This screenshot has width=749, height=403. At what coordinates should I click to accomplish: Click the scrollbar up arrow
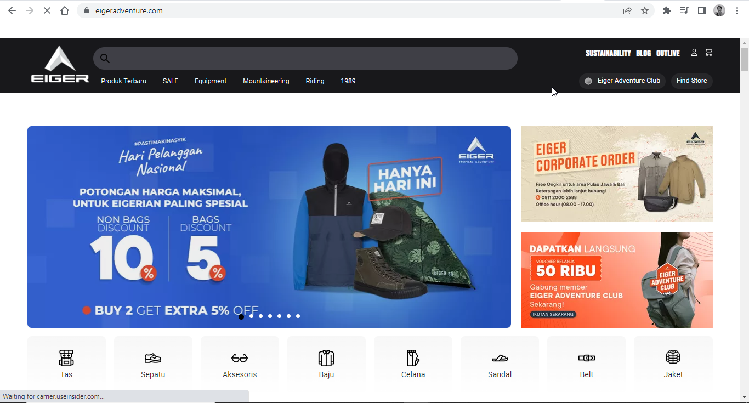(744, 42)
